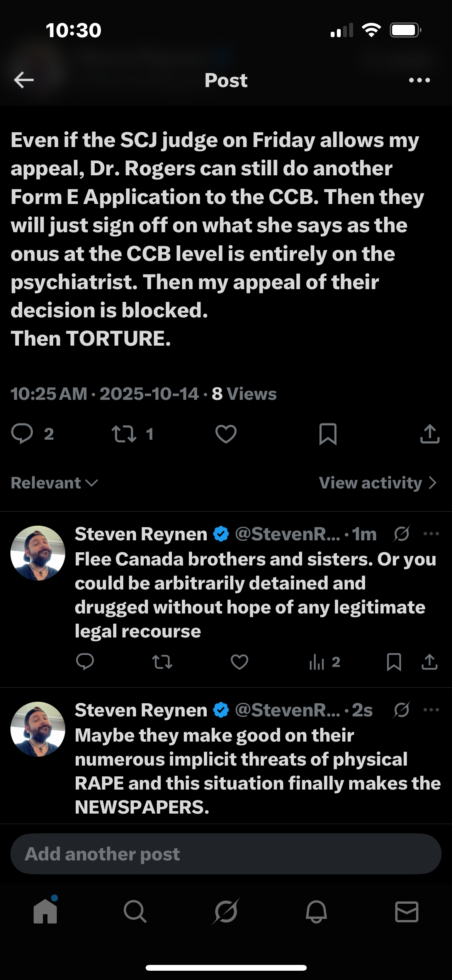Viewport: 452px width, 980px height.
Task: Switch to the Search tab
Action: click(135, 911)
